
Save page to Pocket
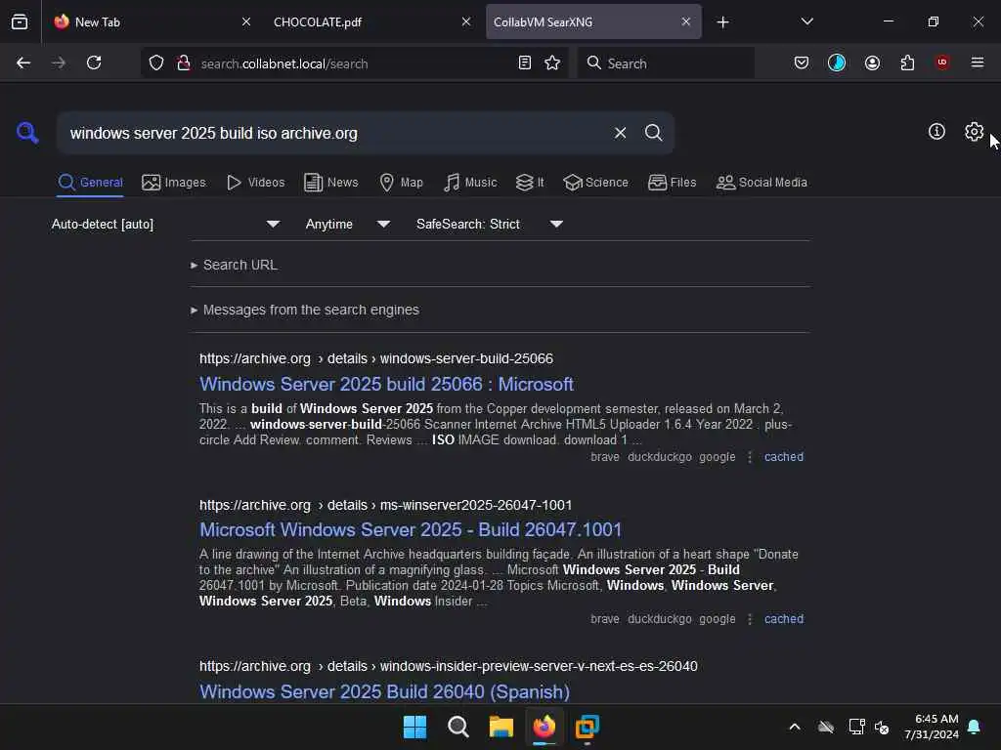(802, 62)
